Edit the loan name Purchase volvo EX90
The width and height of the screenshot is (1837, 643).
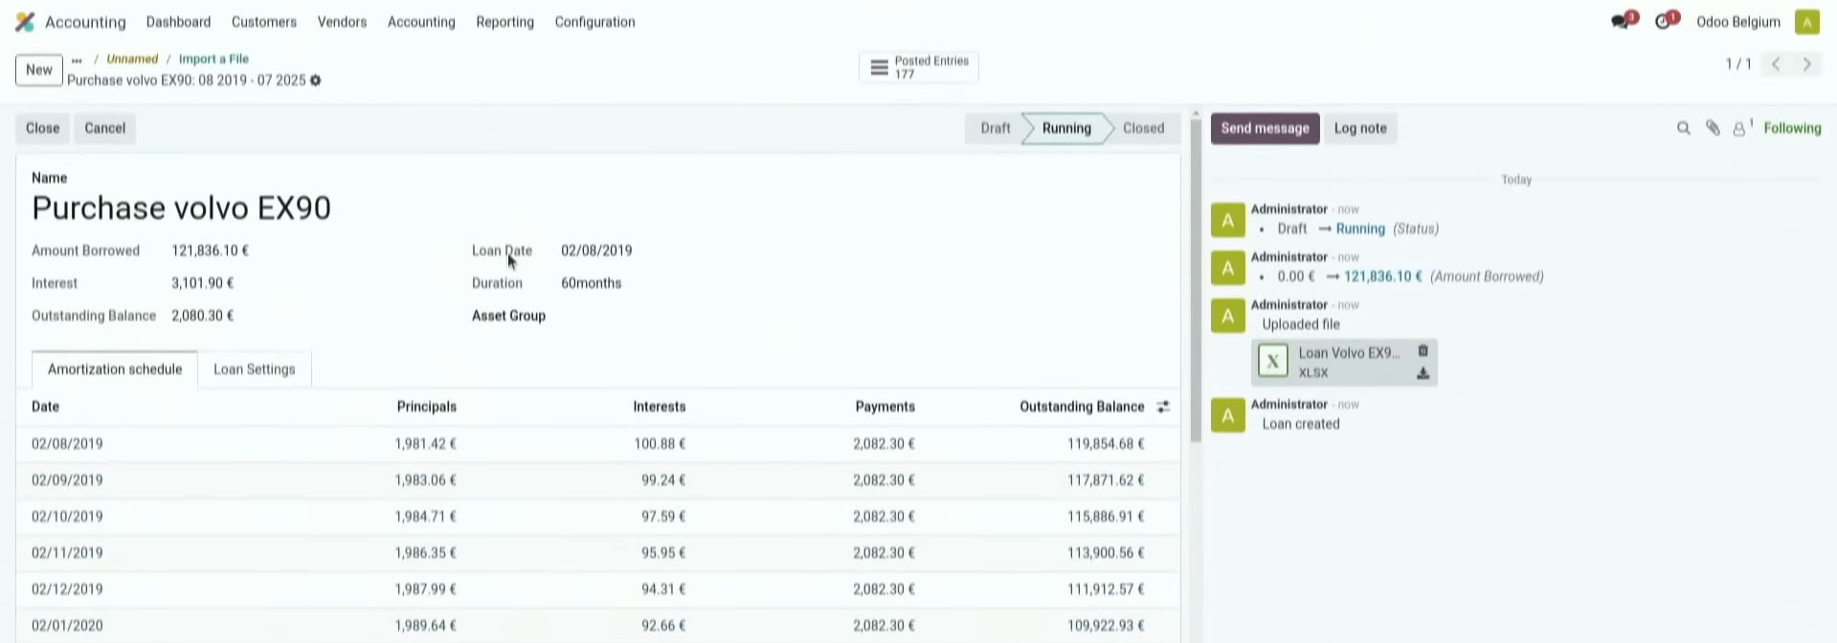(181, 208)
